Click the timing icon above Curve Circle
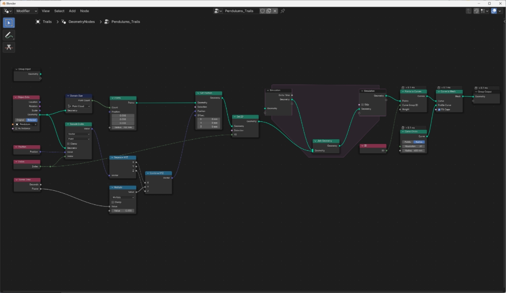 tap(403, 128)
